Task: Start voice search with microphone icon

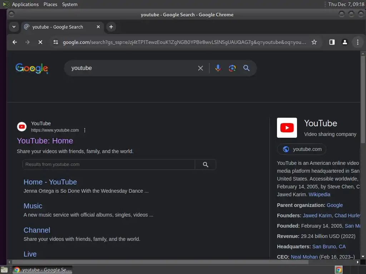Action: coord(218,68)
